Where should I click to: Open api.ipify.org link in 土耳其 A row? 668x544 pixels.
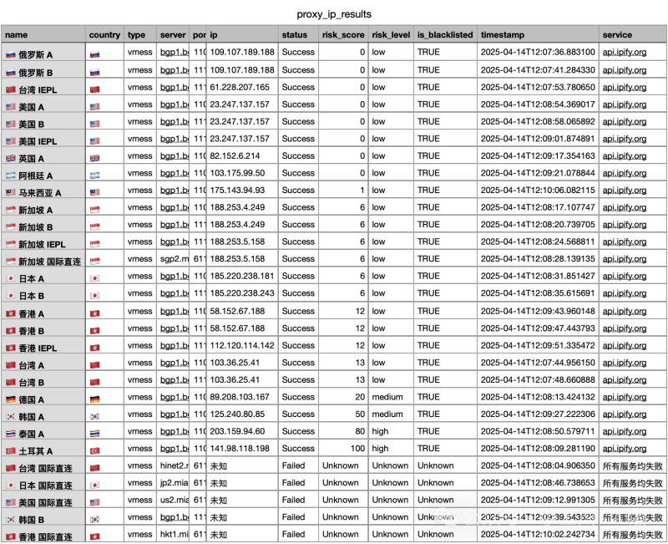[x=624, y=449]
